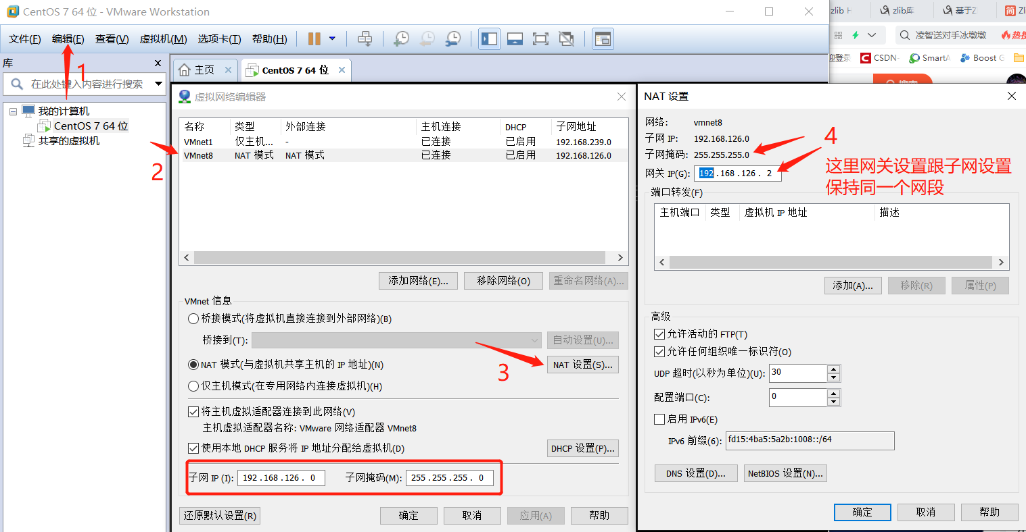Select 仅主机模式 radio button
This screenshot has height=532, width=1026.
[193, 386]
